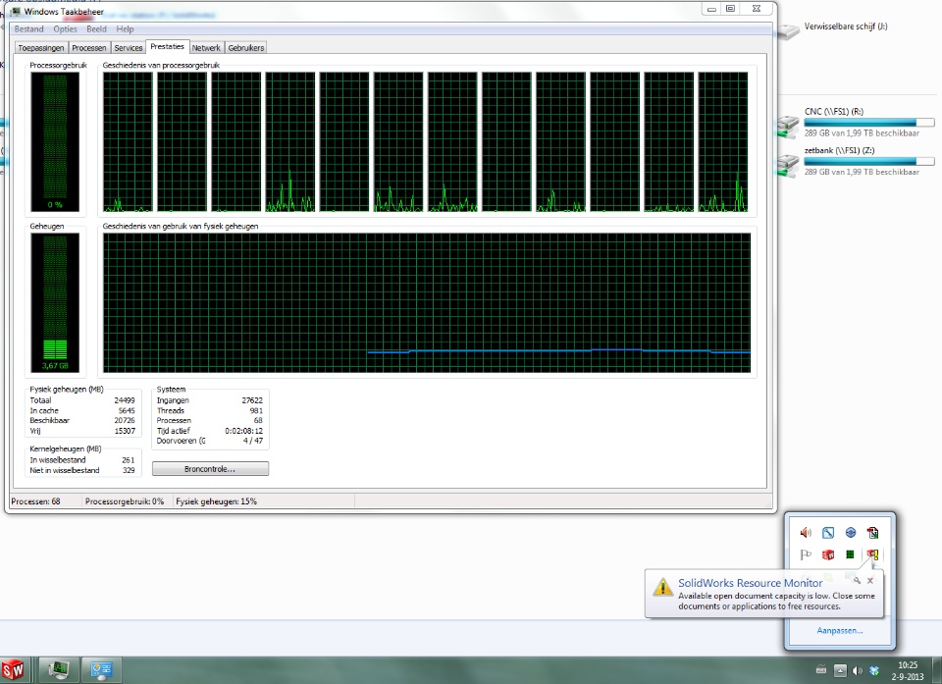Image resolution: width=942 pixels, height=684 pixels.
Task: Show hidden tray icons arrow
Action: pyautogui.click(x=840, y=671)
